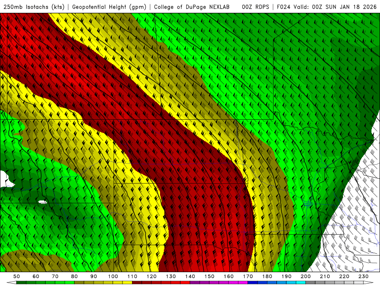The image size is (380, 285).
Task: Click the legend value 180
Action: (267, 276)
